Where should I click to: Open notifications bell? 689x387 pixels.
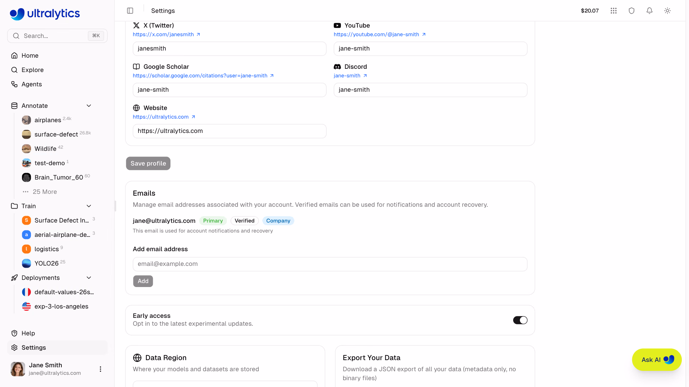650,11
